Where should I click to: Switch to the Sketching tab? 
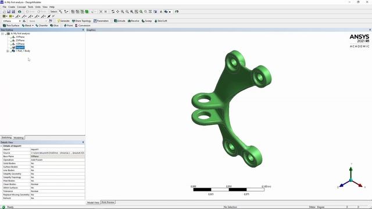tap(6, 138)
